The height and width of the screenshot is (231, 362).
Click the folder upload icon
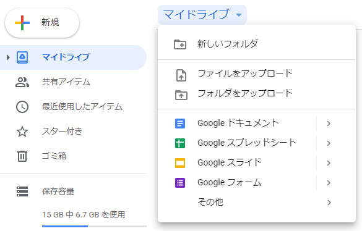tap(181, 94)
